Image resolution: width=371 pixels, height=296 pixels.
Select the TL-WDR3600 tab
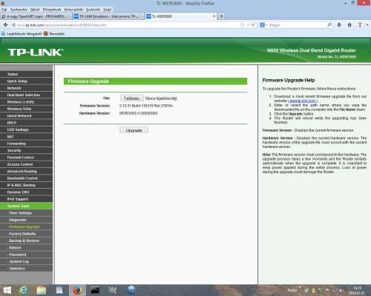pos(181,16)
